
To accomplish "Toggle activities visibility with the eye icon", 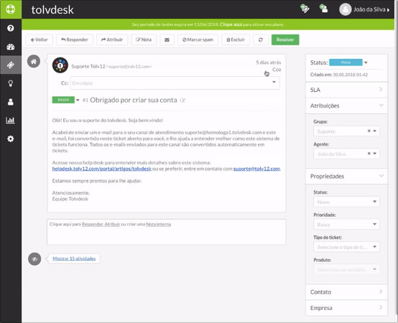I will (34, 259).
